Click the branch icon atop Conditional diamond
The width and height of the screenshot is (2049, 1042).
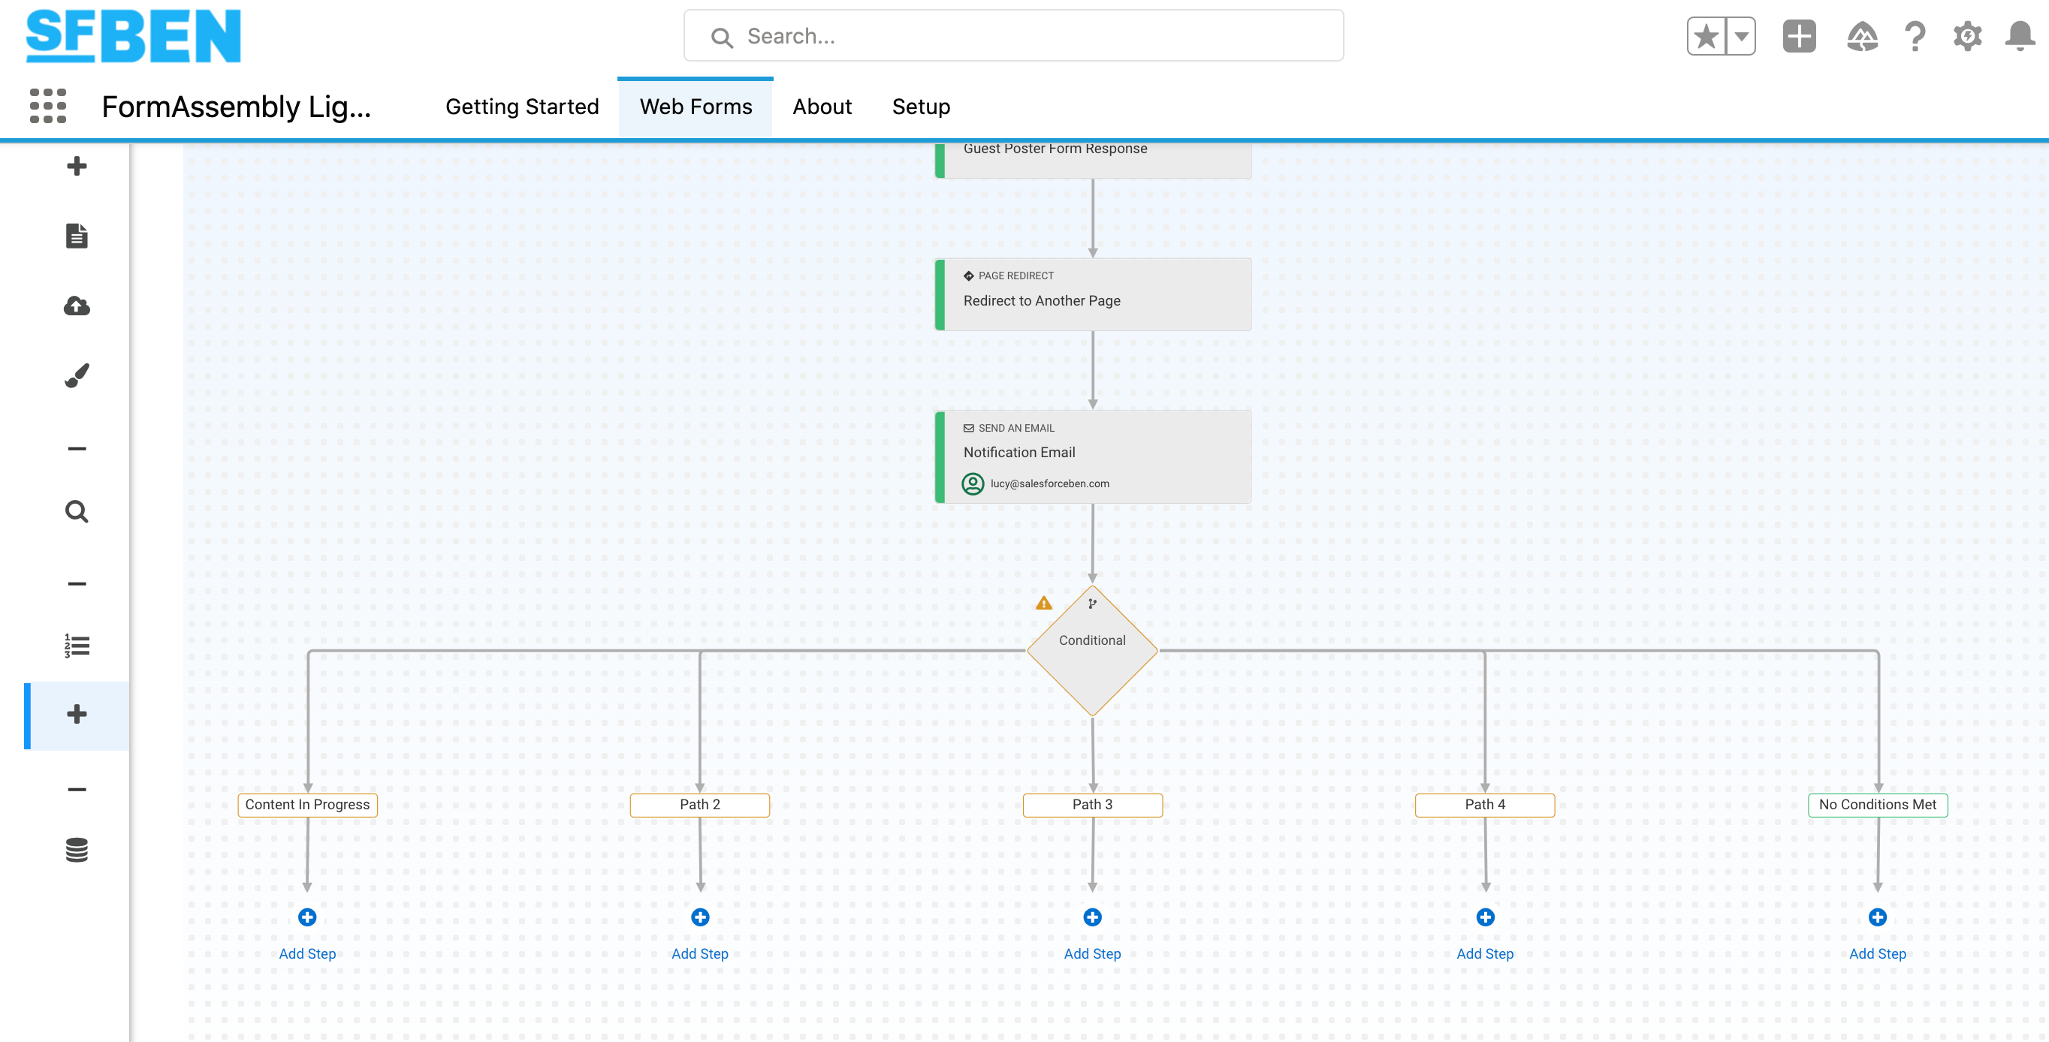[1092, 604]
